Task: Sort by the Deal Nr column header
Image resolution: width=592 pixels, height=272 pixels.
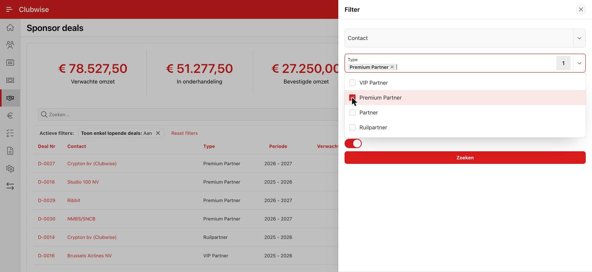Action: [47, 146]
